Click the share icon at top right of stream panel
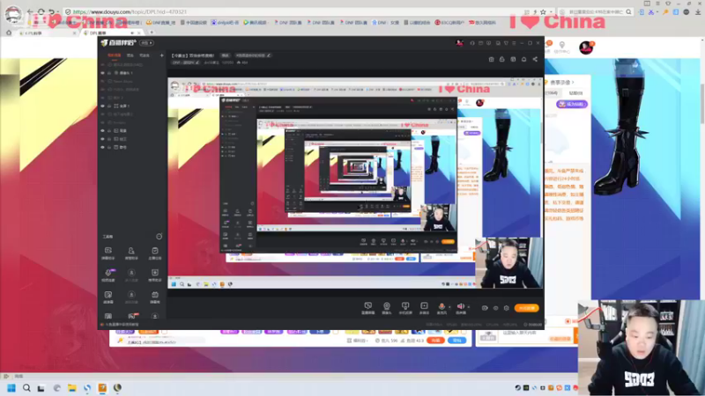 click(x=535, y=59)
